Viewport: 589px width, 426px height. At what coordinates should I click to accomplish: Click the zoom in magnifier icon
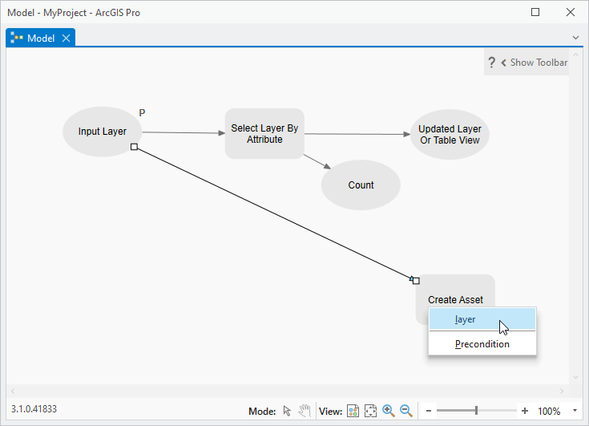point(389,411)
